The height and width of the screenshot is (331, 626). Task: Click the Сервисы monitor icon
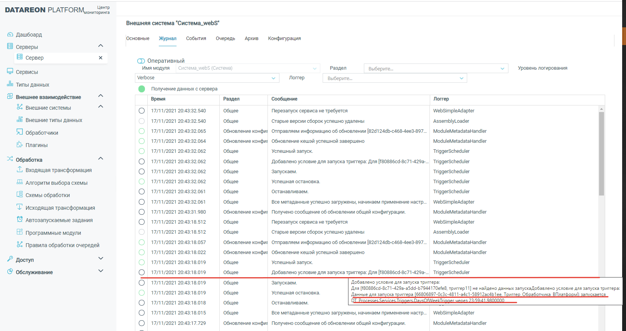[x=10, y=72]
